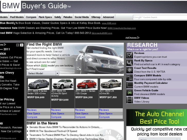Image resolution: width=187 pixels, height=140 pixels.
Task: Open Reviews for the 1 Series Coupe
Action: 80,110
